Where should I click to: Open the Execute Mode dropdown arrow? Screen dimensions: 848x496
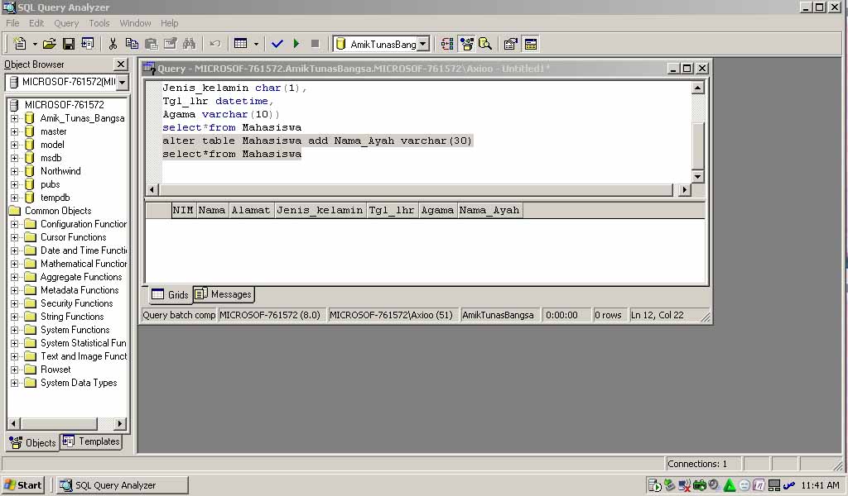pyautogui.click(x=256, y=44)
